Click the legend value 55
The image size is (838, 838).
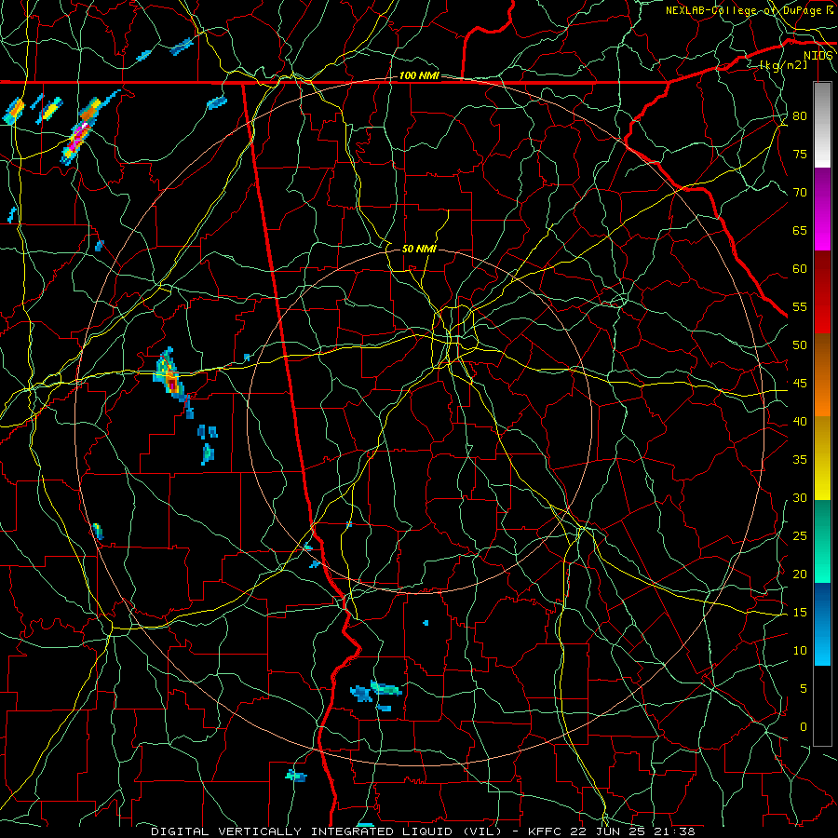coord(800,306)
